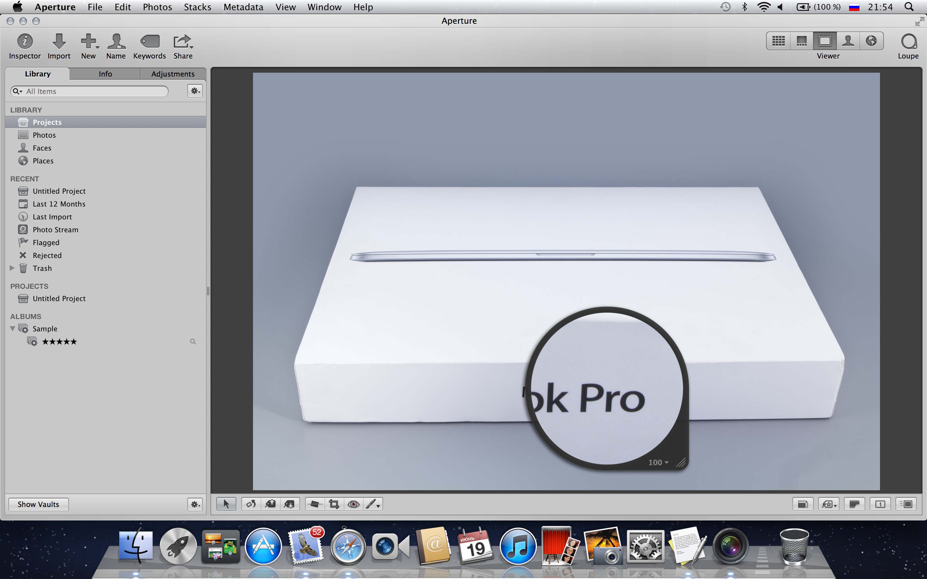Click the Red Eye tool

coord(353,504)
